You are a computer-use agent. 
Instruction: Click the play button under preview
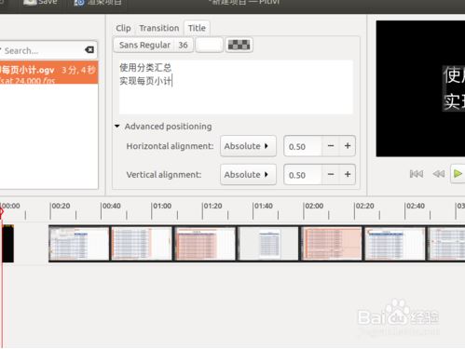pos(458,174)
